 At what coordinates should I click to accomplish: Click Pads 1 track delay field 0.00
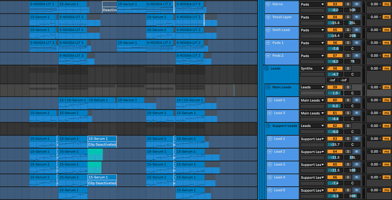[374, 43]
